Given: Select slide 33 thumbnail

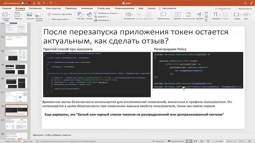Looking at the screenshot, I should (16, 41).
